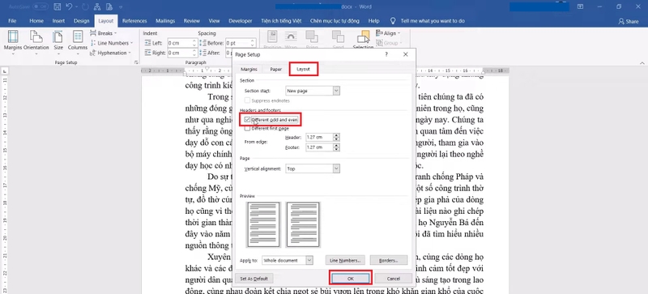
Task: Open the Customize Quick Access Toolbar dropdown
Action: [121, 7]
